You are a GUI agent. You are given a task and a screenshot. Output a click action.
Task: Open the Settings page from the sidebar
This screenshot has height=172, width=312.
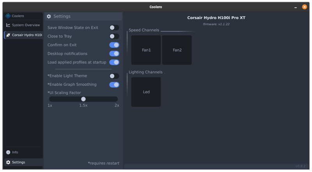pos(23,162)
